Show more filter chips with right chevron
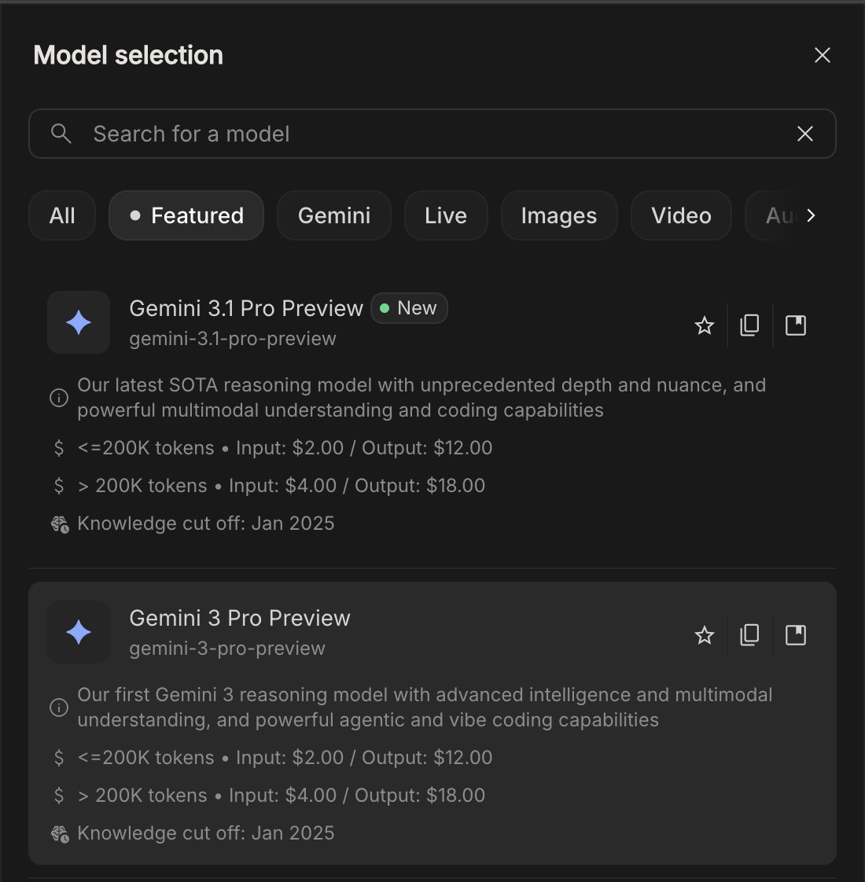The width and height of the screenshot is (865, 882). [811, 215]
